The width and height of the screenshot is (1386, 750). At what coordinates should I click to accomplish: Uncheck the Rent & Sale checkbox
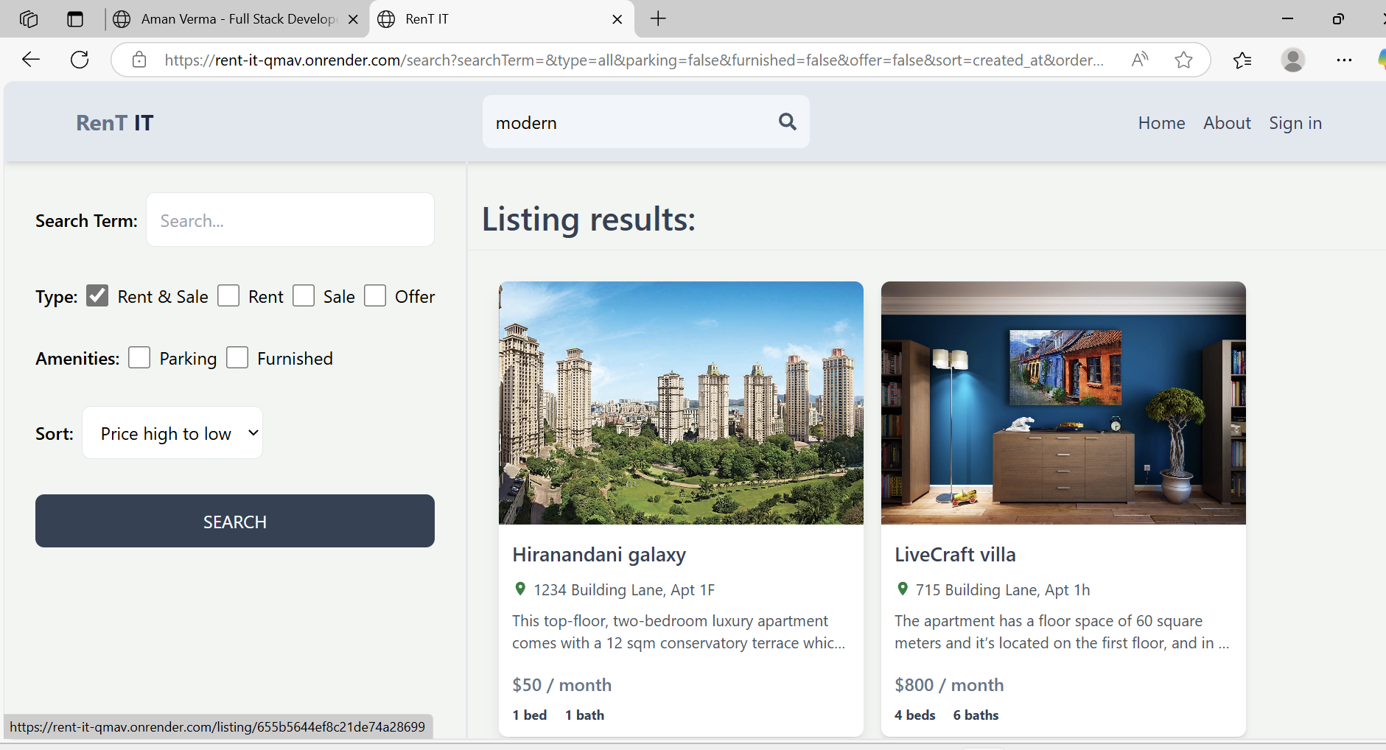(x=97, y=295)
